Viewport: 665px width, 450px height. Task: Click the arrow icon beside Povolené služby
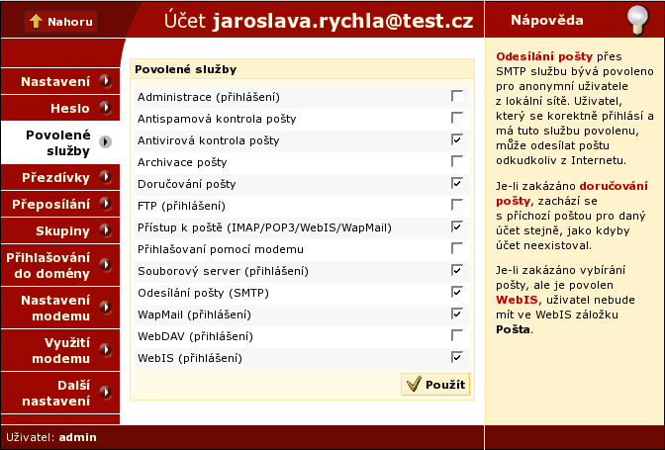tap(105, 142)
